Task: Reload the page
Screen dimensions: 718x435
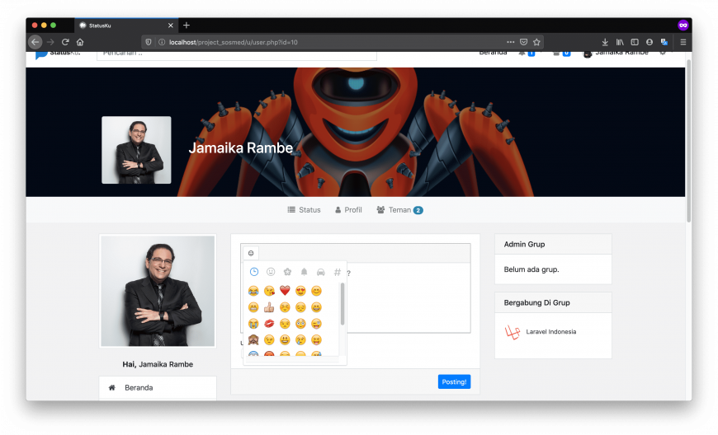Action: click(65, 42)
